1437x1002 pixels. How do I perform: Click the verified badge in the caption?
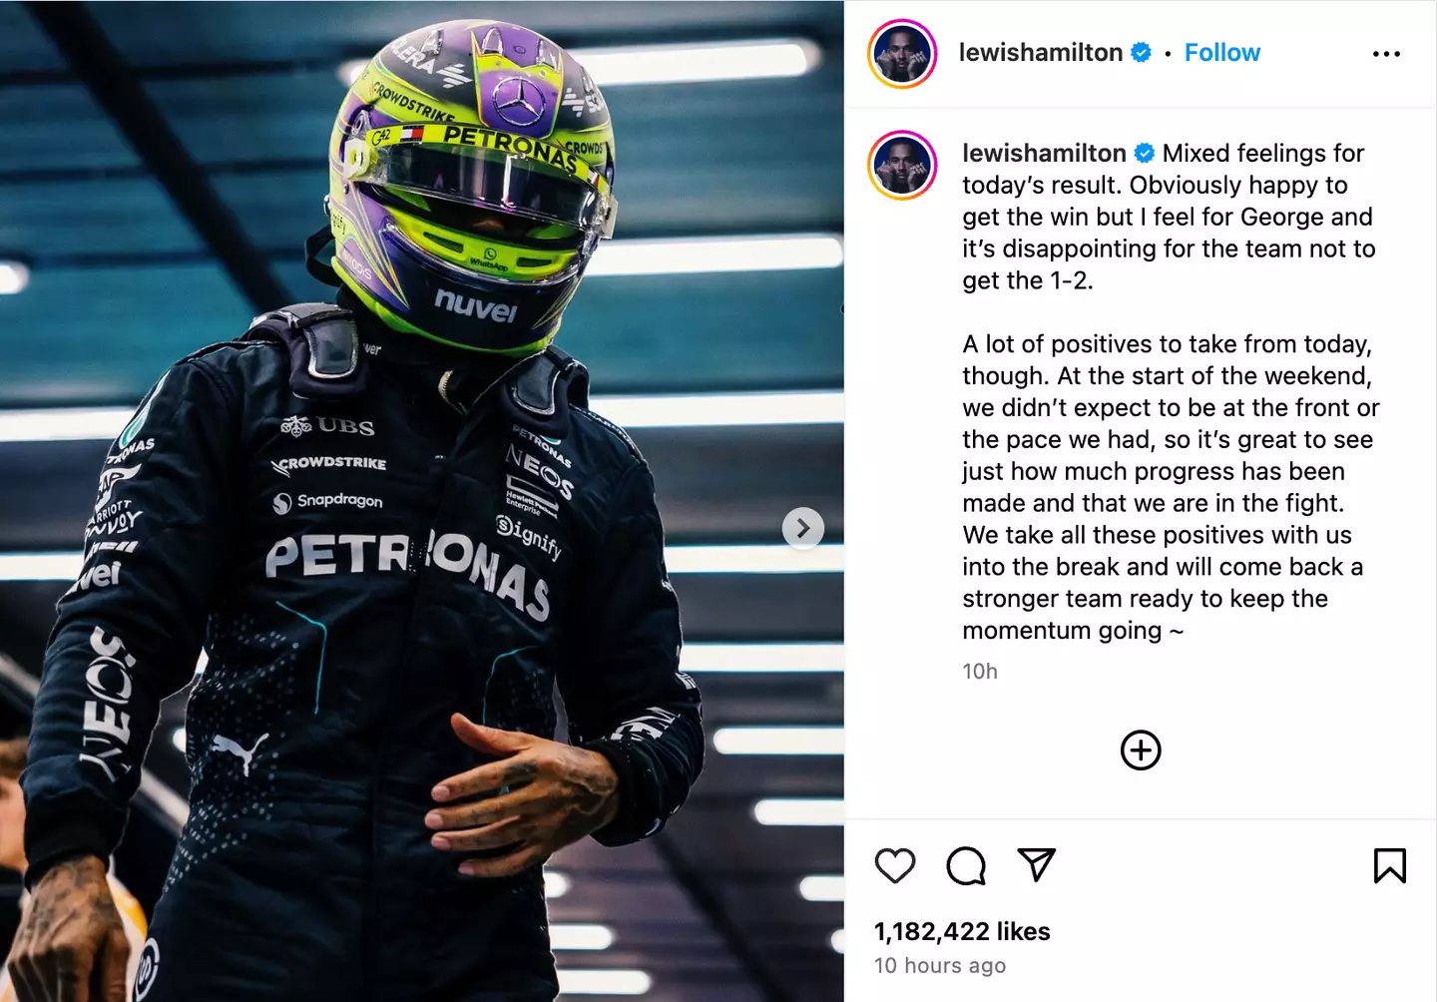click(x=1145, y=153)
